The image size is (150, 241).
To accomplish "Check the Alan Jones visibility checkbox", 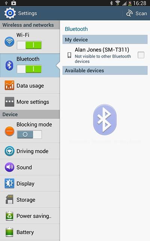I will (x=141, y=55).
